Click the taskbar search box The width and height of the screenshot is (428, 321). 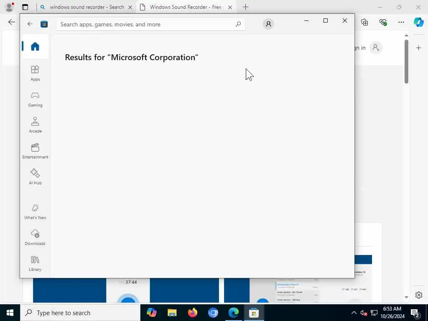[80, 313]
